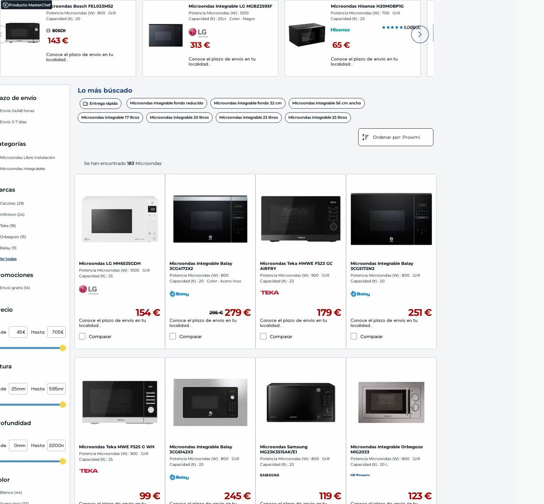Image resolution: width=544 pixels, height=504 pixels.
Task: Click the maximum price field 705€
Action: click(57, 332)
